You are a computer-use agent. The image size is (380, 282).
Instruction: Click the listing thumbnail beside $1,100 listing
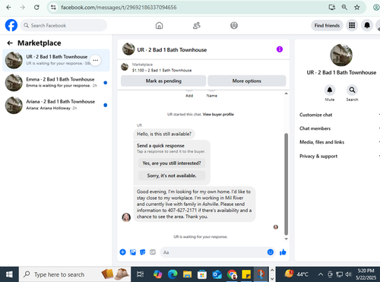tap(125, 67)
